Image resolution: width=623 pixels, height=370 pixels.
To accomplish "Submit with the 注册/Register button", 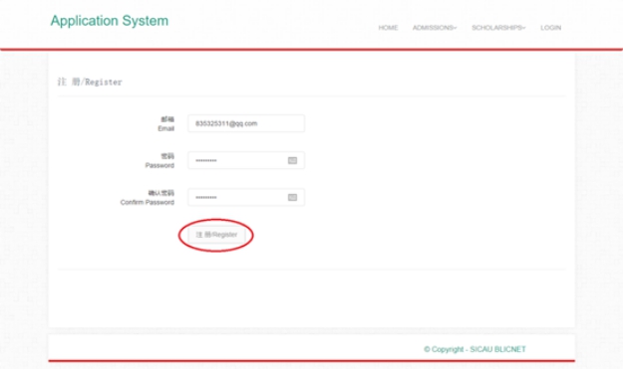I will pyautogui.click(x=216, y=235).
